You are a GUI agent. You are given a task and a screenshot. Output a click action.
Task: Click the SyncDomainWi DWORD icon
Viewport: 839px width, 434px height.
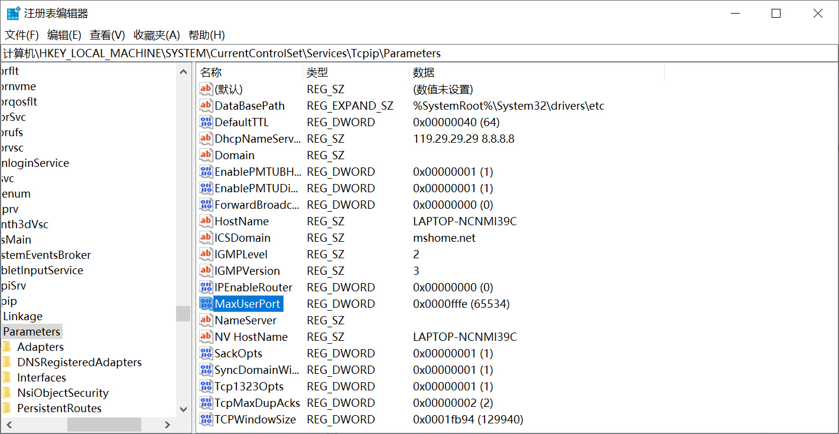point(206,370)
